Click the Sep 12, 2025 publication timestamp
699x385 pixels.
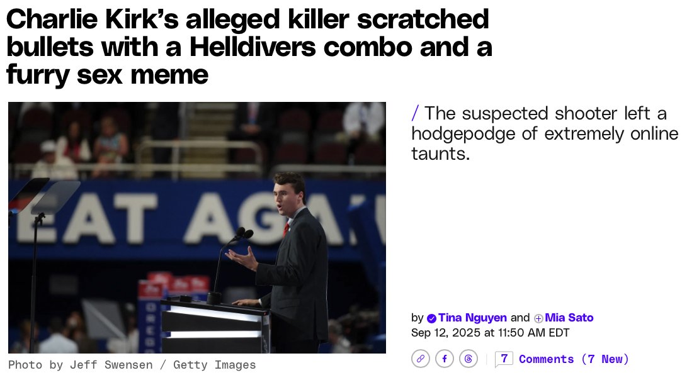coord(491,333)
